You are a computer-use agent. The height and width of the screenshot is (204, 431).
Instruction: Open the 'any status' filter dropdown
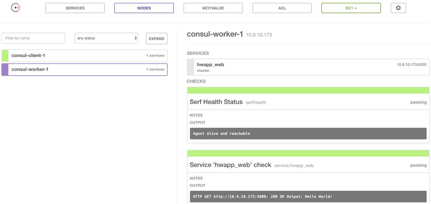click(x=106, y=38)
